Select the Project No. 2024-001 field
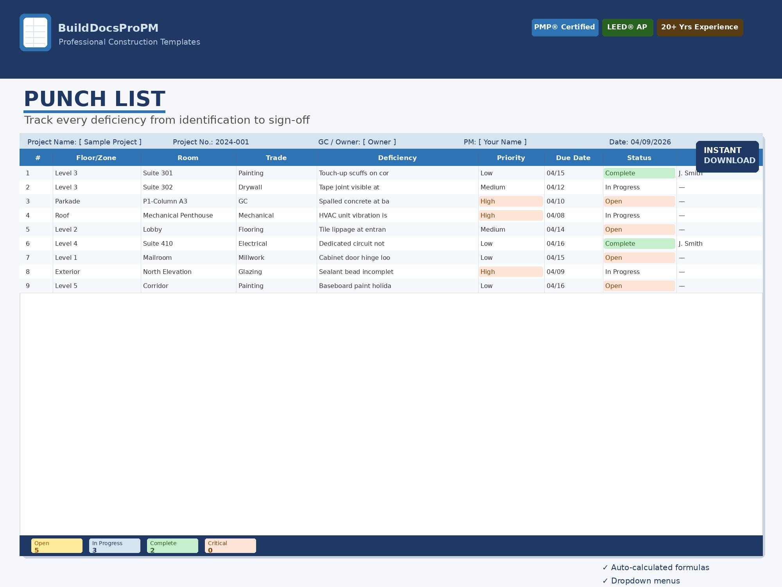 coord(211,142)
